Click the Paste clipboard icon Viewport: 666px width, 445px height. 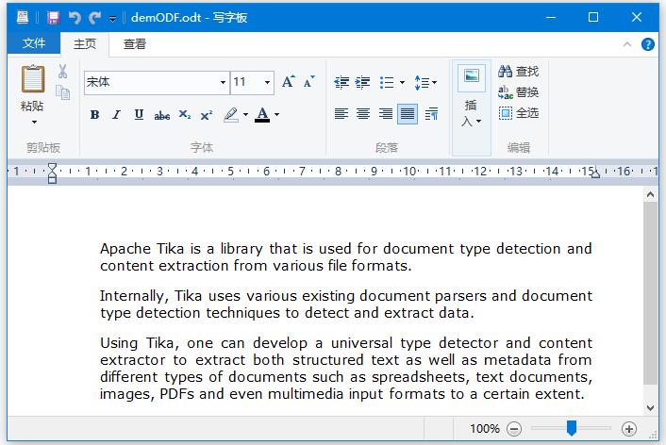click(33, 79)
